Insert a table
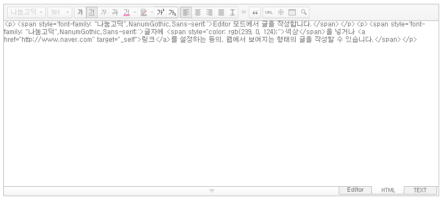Screen dimensions: 443x200 click(292, 13)
